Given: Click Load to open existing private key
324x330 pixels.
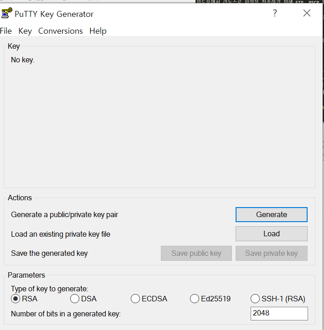Looking at the screenshot, I should [x=271, y=234].
